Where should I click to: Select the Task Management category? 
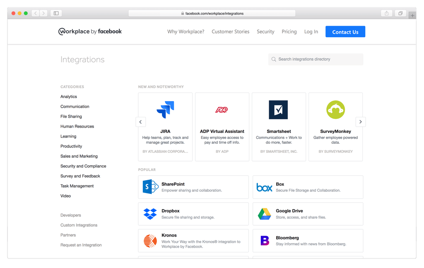tap(77, 186)
